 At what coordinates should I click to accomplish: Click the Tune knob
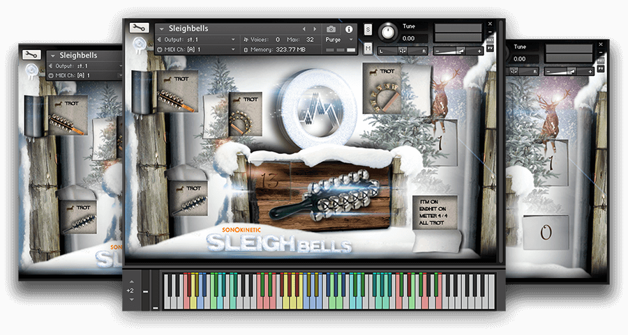point(387,32)
